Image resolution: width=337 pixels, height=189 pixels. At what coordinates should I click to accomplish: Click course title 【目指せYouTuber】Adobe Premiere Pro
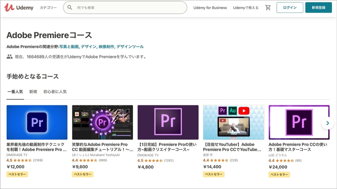click(x=232, y=147)
